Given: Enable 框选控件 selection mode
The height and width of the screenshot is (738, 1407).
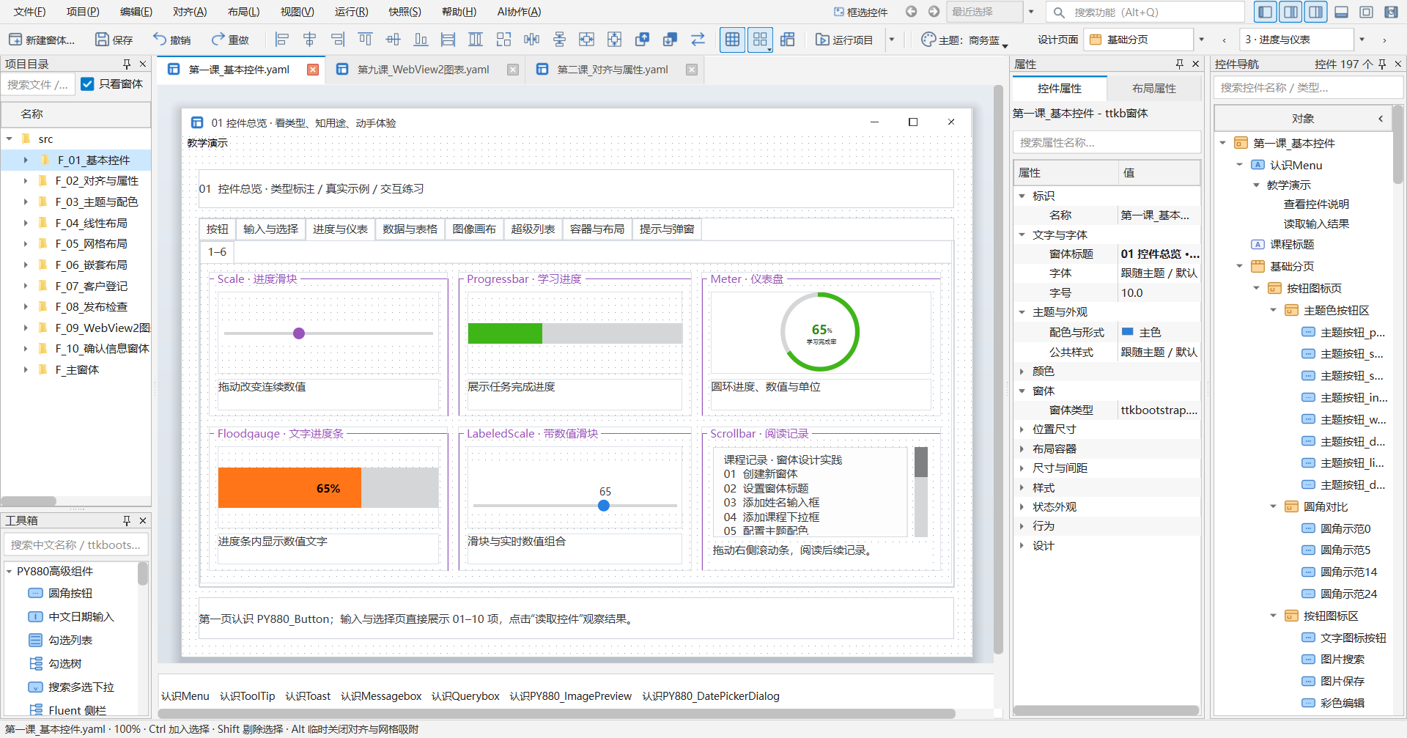Looking at the screenshot, I should [x=860, y=12].
